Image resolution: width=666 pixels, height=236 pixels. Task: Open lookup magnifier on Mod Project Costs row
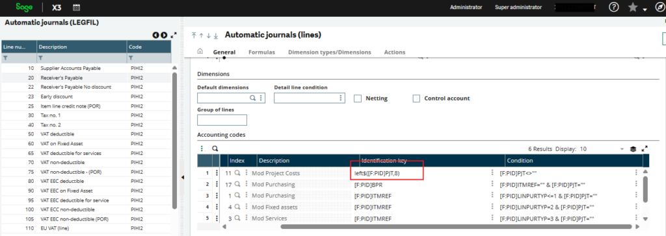tap(237, 173)
